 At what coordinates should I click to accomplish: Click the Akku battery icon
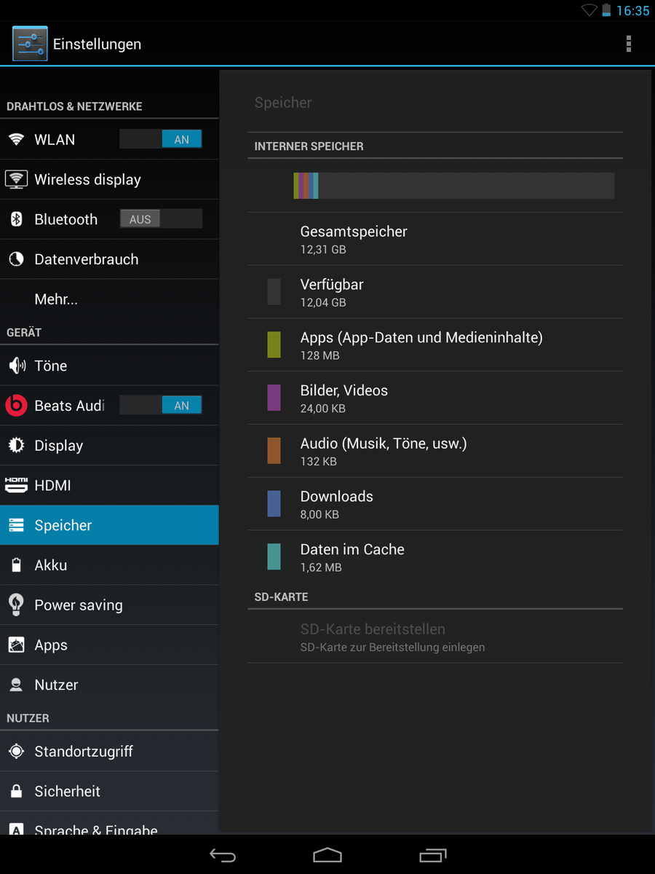pos(16,565)
